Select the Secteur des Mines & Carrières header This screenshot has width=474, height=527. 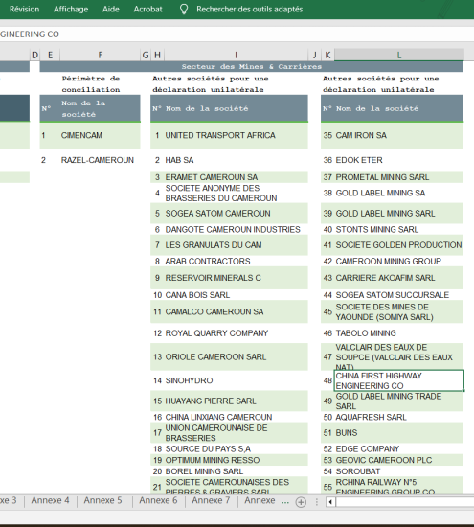(x=251, y=66)
